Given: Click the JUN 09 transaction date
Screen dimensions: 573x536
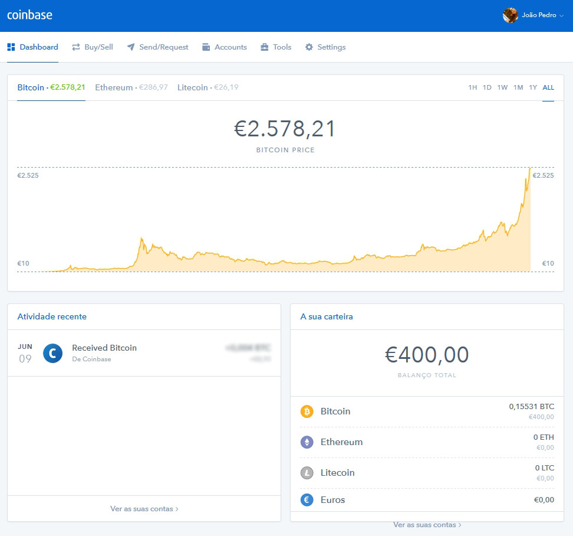Looking at the screenshot, I should (25, 354).
